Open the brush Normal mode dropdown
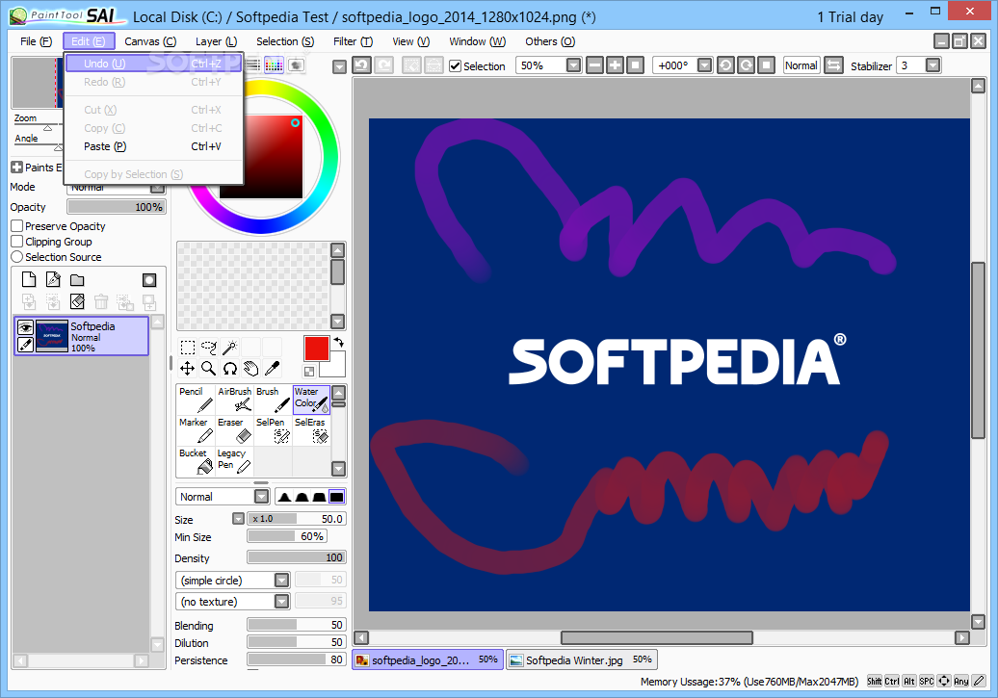 [262, 497]
